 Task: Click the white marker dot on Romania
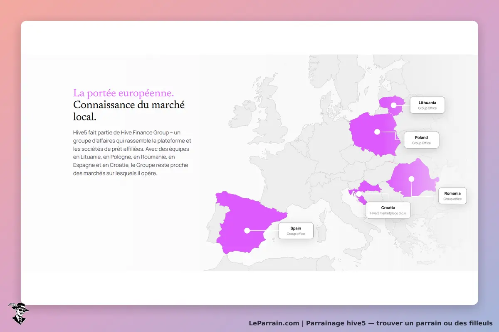pos(411,179)
